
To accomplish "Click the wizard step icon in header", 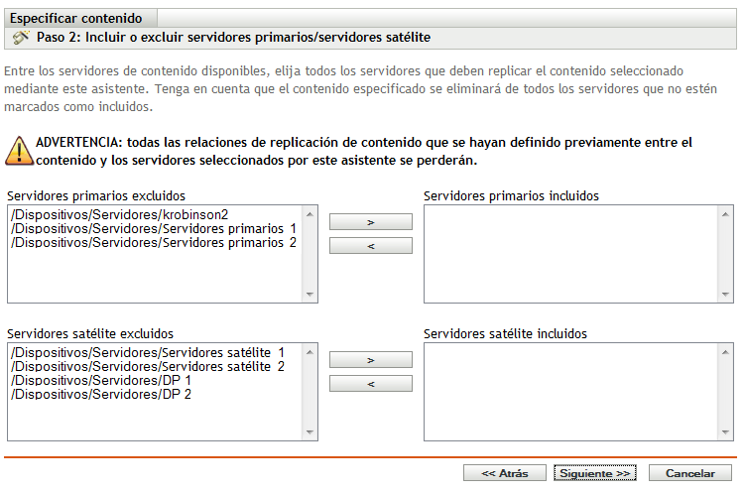I will (20, 39).
